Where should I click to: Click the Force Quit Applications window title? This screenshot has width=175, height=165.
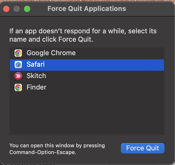(87, 9)
